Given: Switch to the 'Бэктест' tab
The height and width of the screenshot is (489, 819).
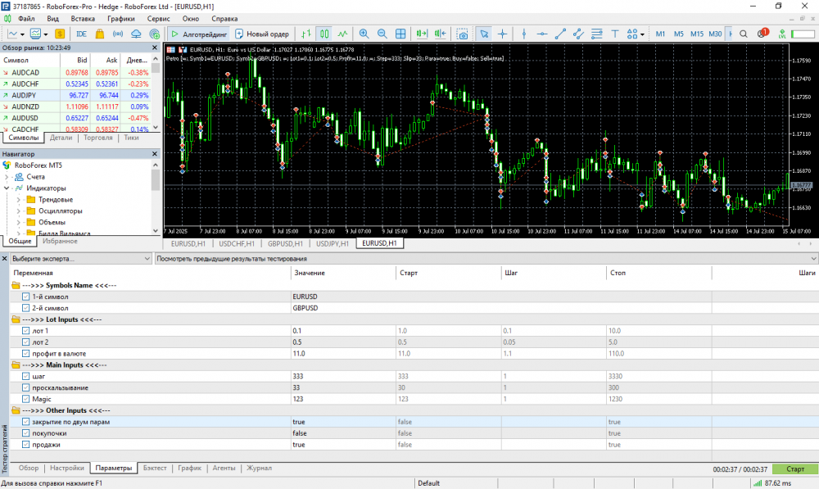Looking at the screenshot, I should pos(155,469).
